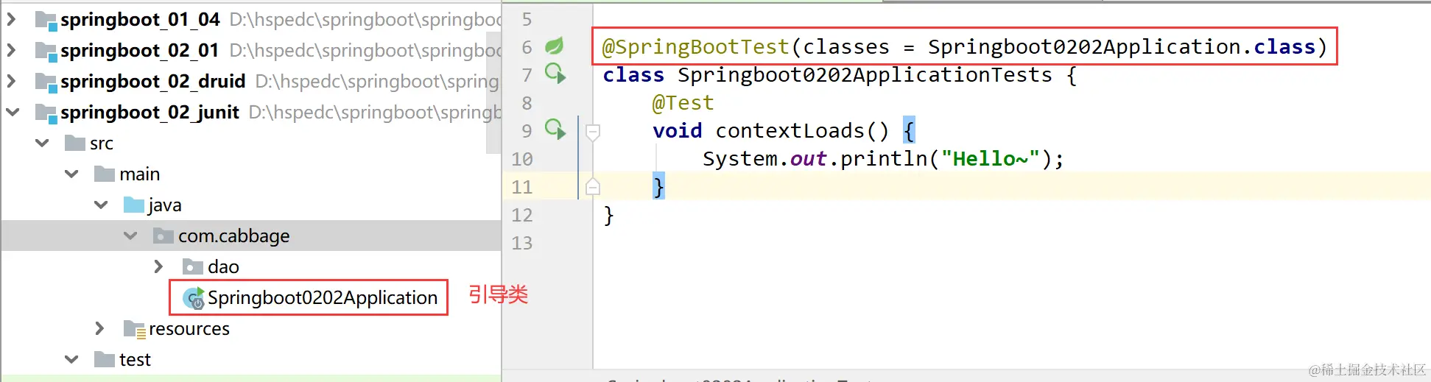
Task: Click the contextLoads method name
Action: pos(790,131)
